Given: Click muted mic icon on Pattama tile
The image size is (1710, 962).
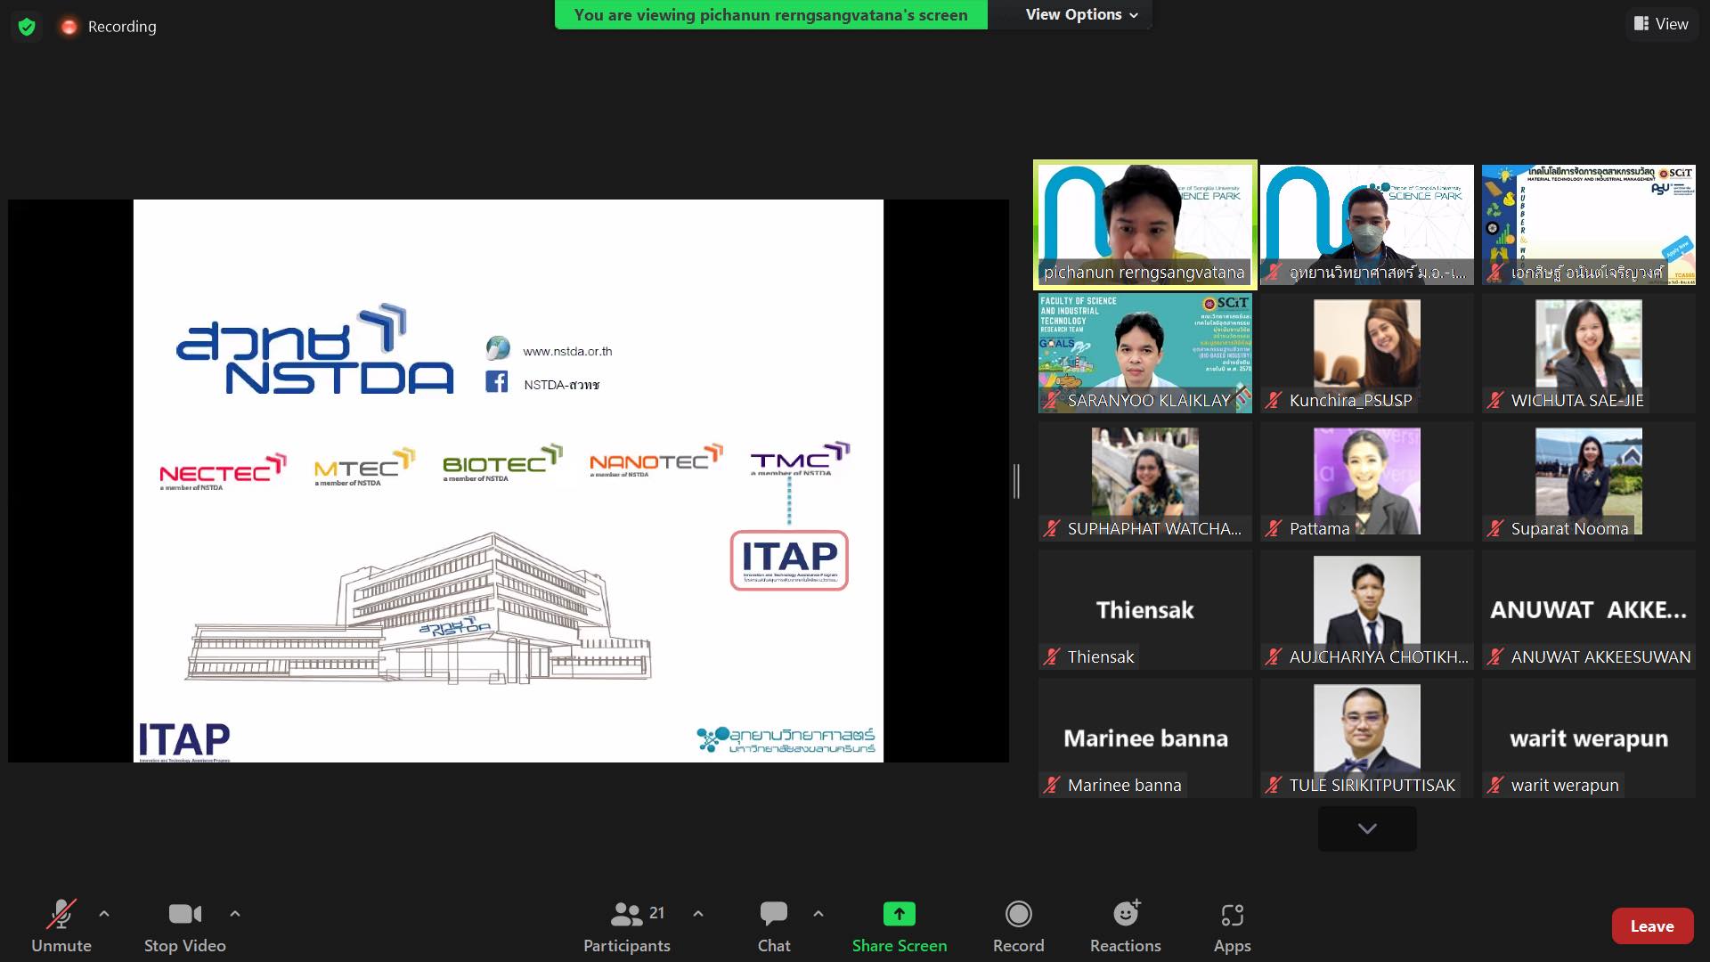Looking at the screenshot, I should coord(1274,529).
